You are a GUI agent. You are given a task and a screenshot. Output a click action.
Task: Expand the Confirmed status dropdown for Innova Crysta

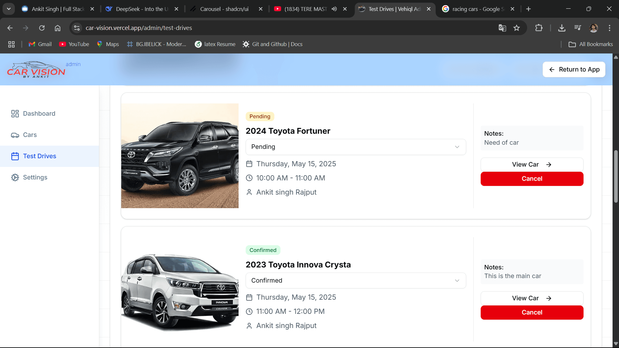pos(356,281)
